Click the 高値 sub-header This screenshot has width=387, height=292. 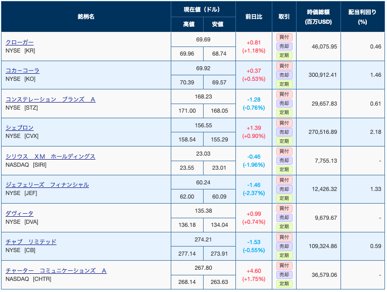pyautogui.click(x=187, y=24)
